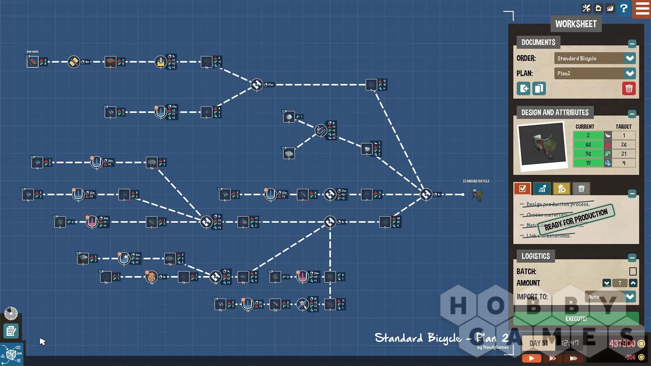This screenshot has height=366, width=651.
Task: Click the red delete plan trash icon
Action: click(629, 89)
